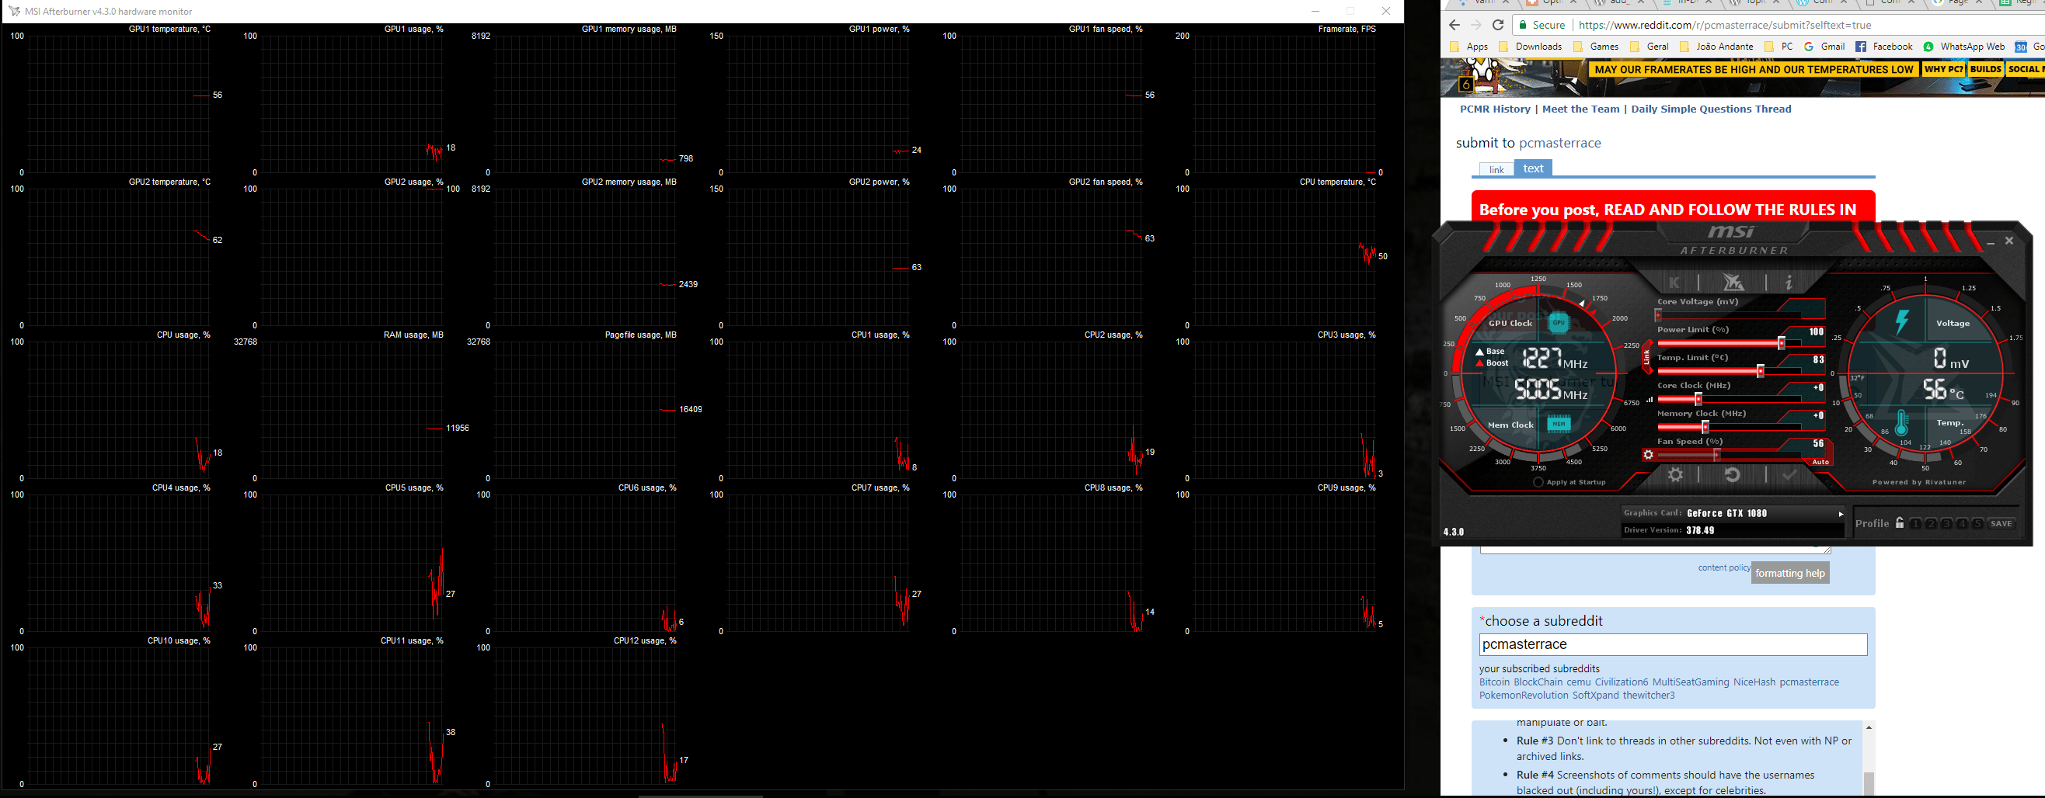The height and width of the screenshot is (798, 2045).
Task: Expand the Graphics Card selection arrow
Action: 1840,513
